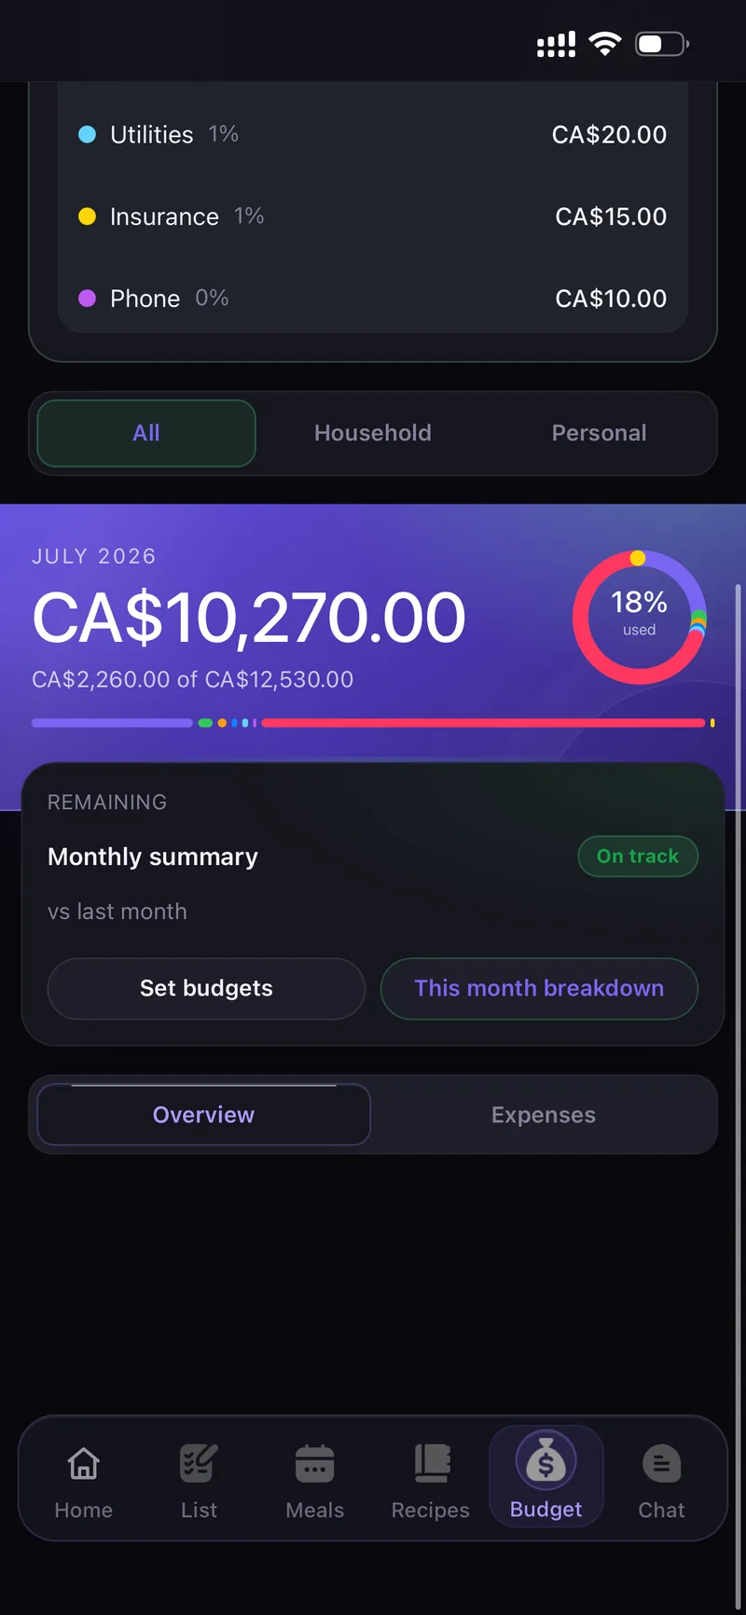The height and width of the screenshot is (1615, 746).
Task: Tap the Wi-Fi status icon
Action: [x=605, y=44]
